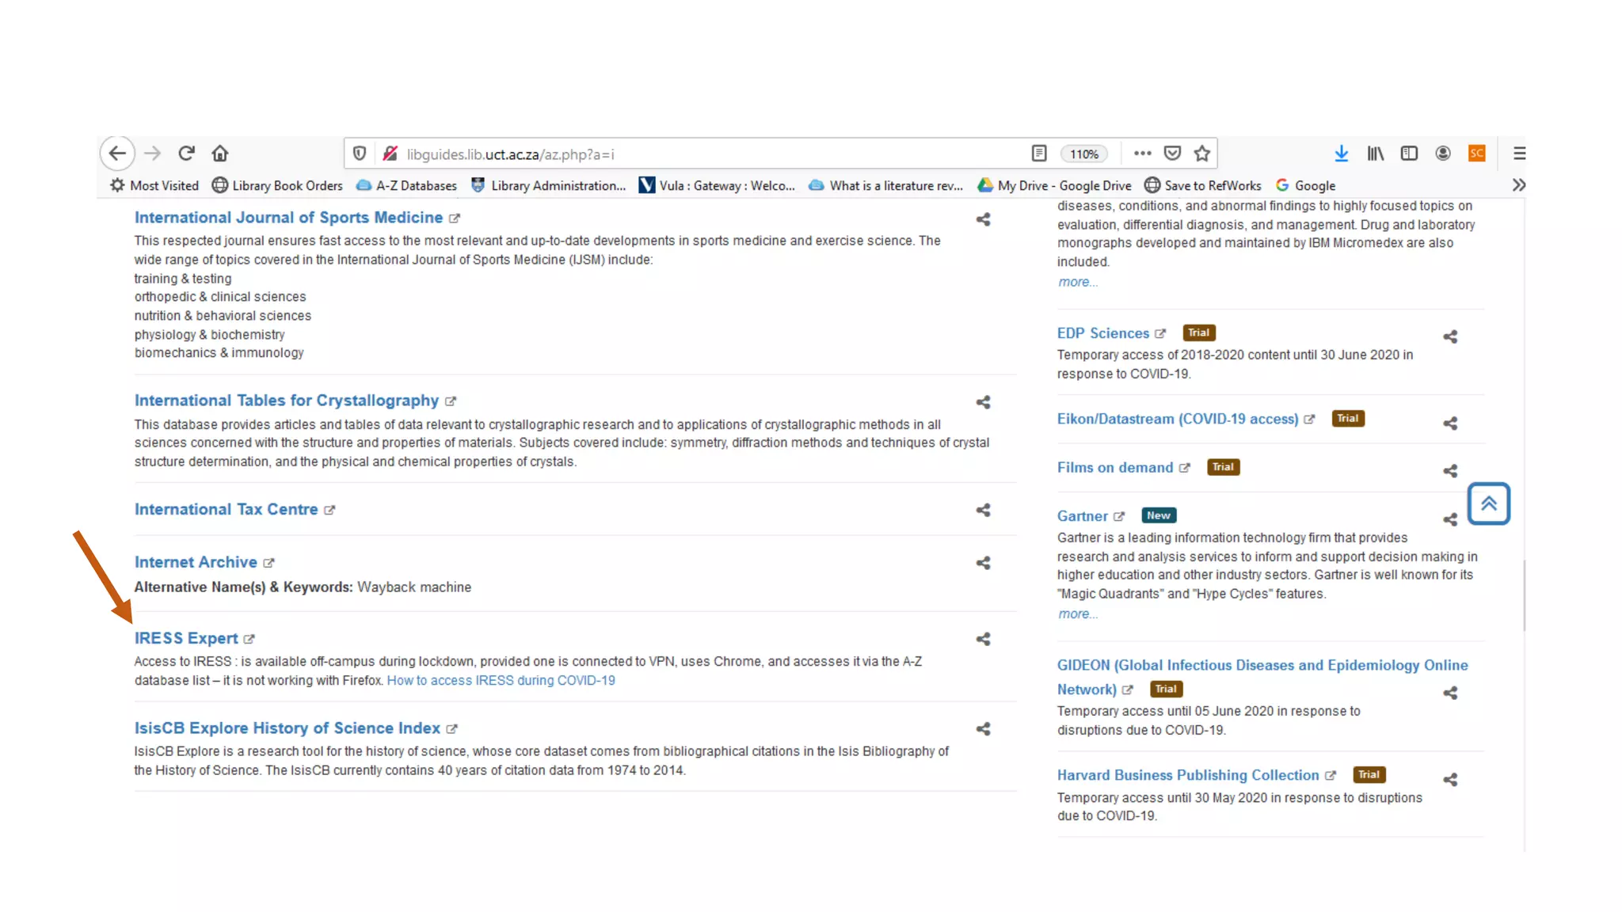
Task: Expand more text under Gartner description
Action: 1077,614
